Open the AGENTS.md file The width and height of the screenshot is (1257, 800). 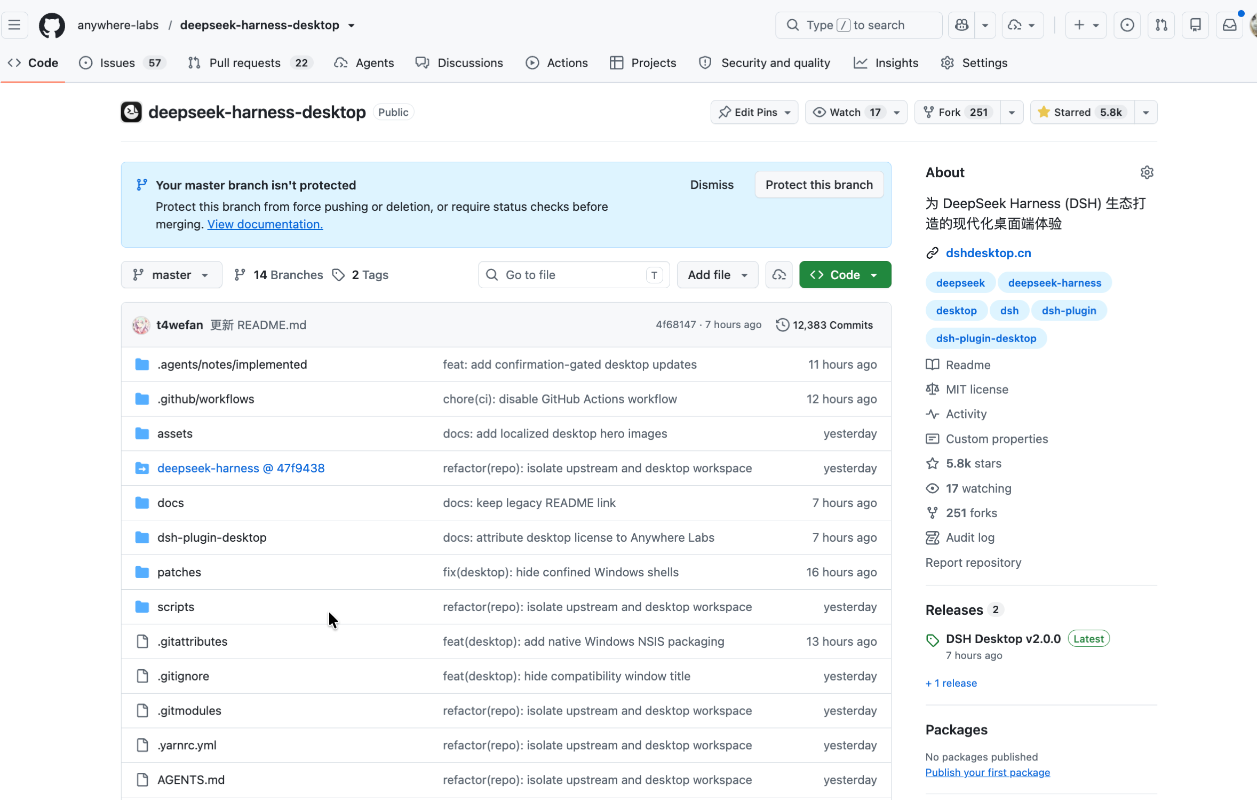tap(191, 780)
